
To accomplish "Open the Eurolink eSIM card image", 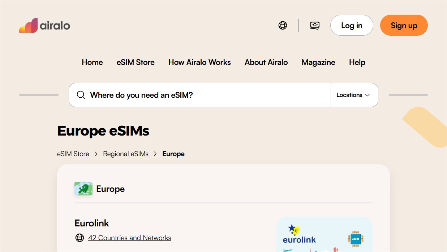I will coord(324,234).
